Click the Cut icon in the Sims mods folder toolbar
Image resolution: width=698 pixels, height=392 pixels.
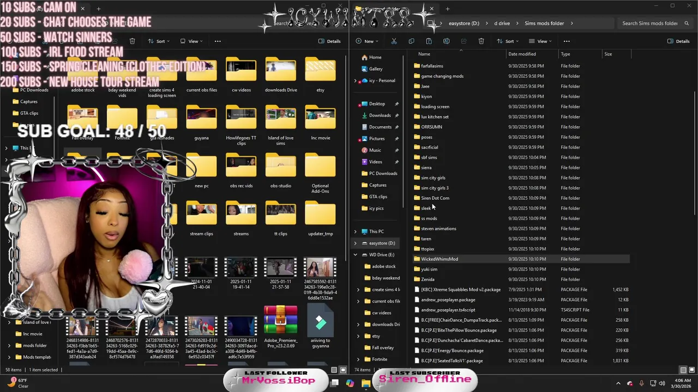click(x=394, y=41)
